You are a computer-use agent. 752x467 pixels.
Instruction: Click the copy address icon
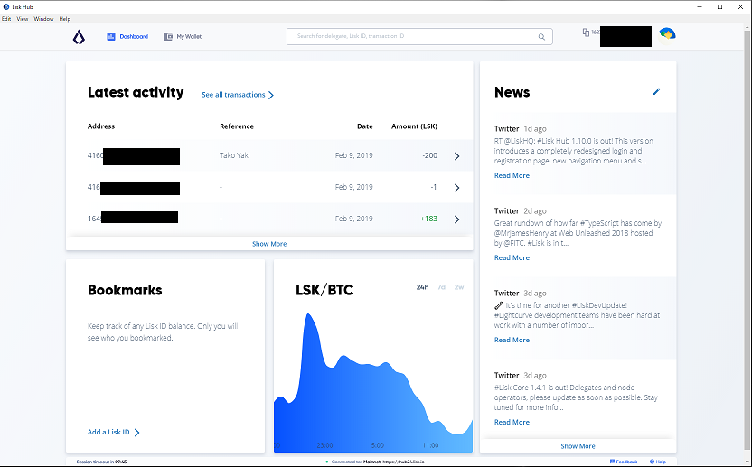click(586, 33)
